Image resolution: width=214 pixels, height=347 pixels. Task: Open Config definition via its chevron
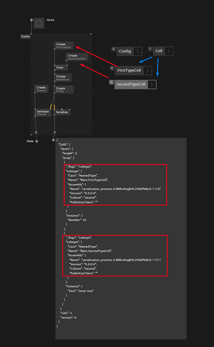click(x=137, y=52)
